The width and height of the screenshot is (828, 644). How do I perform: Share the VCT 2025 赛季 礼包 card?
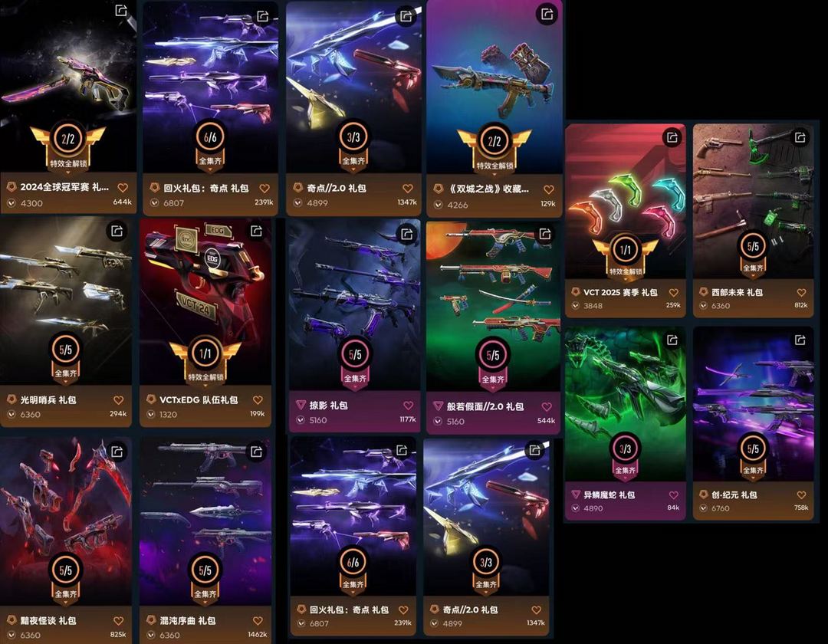point(672,137)
